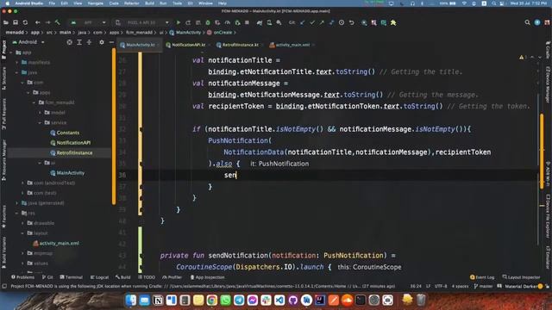Click the hammer Make Project icon
The height and width of the screenshot is (310, 552).
coord(58,22)
